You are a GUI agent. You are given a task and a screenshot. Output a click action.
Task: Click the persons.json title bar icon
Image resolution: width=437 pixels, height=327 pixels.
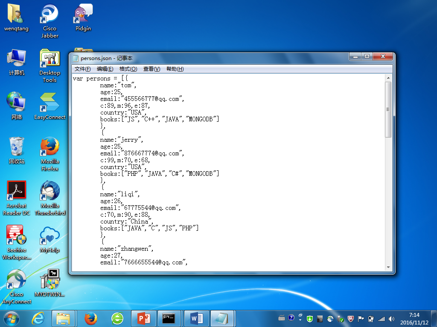coord(76,58)
